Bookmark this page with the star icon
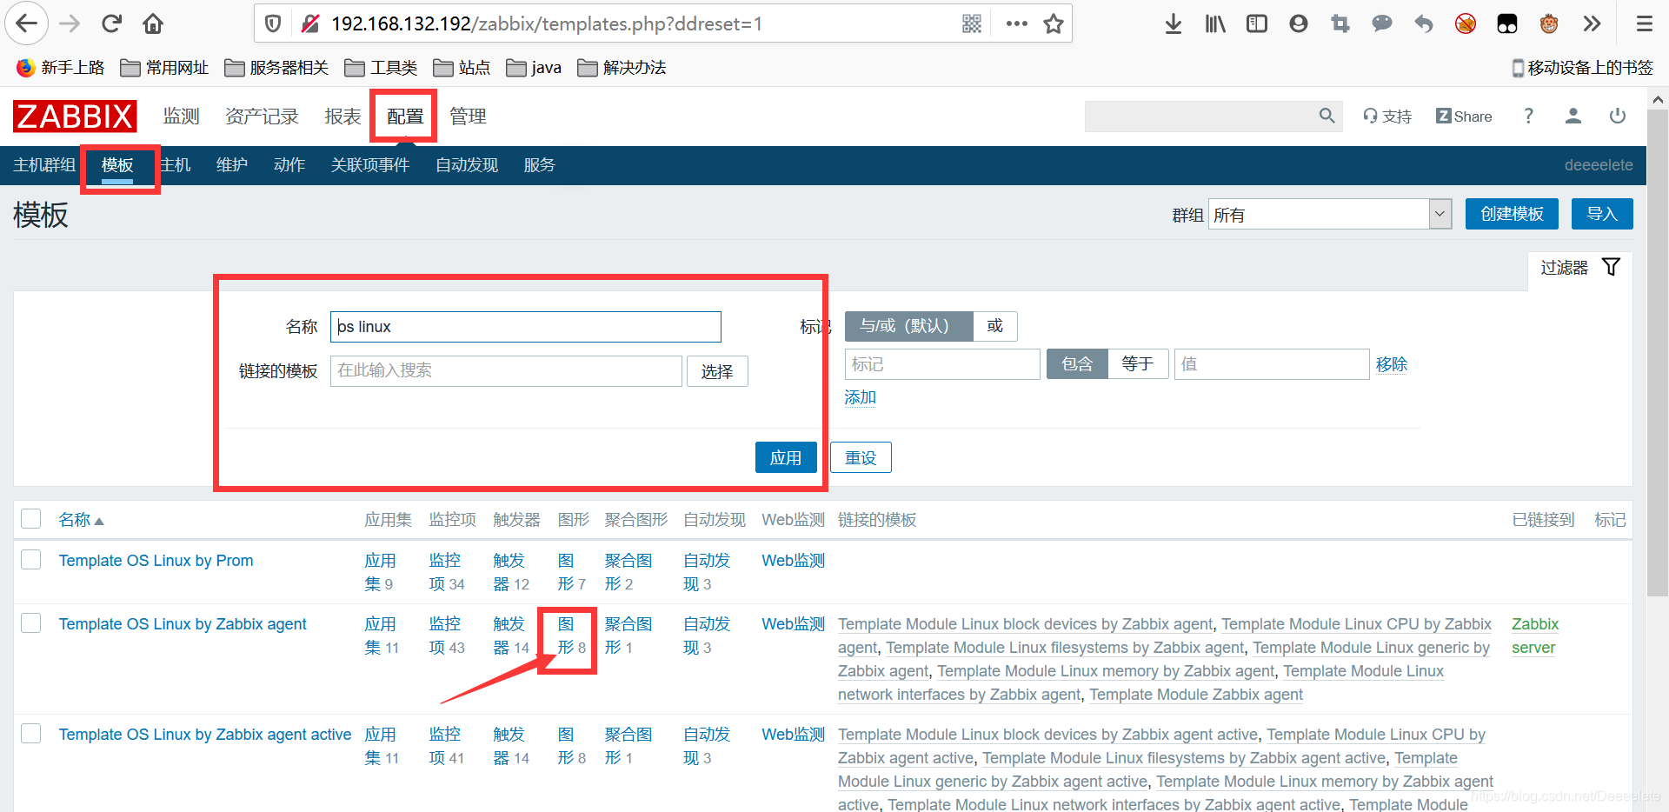 pos(1054,23)
